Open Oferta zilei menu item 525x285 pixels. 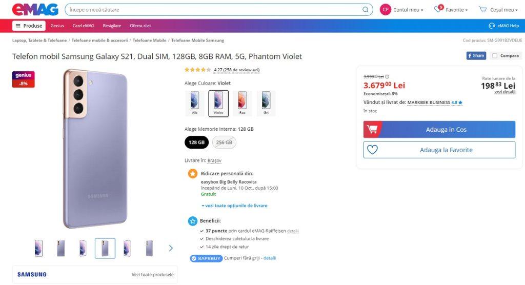click(140, 26)
